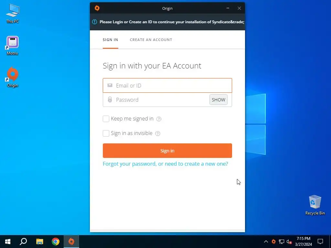Open help for Sign in as invisible
The width and height of the screenshot is (331, 248).
point(158,133)
